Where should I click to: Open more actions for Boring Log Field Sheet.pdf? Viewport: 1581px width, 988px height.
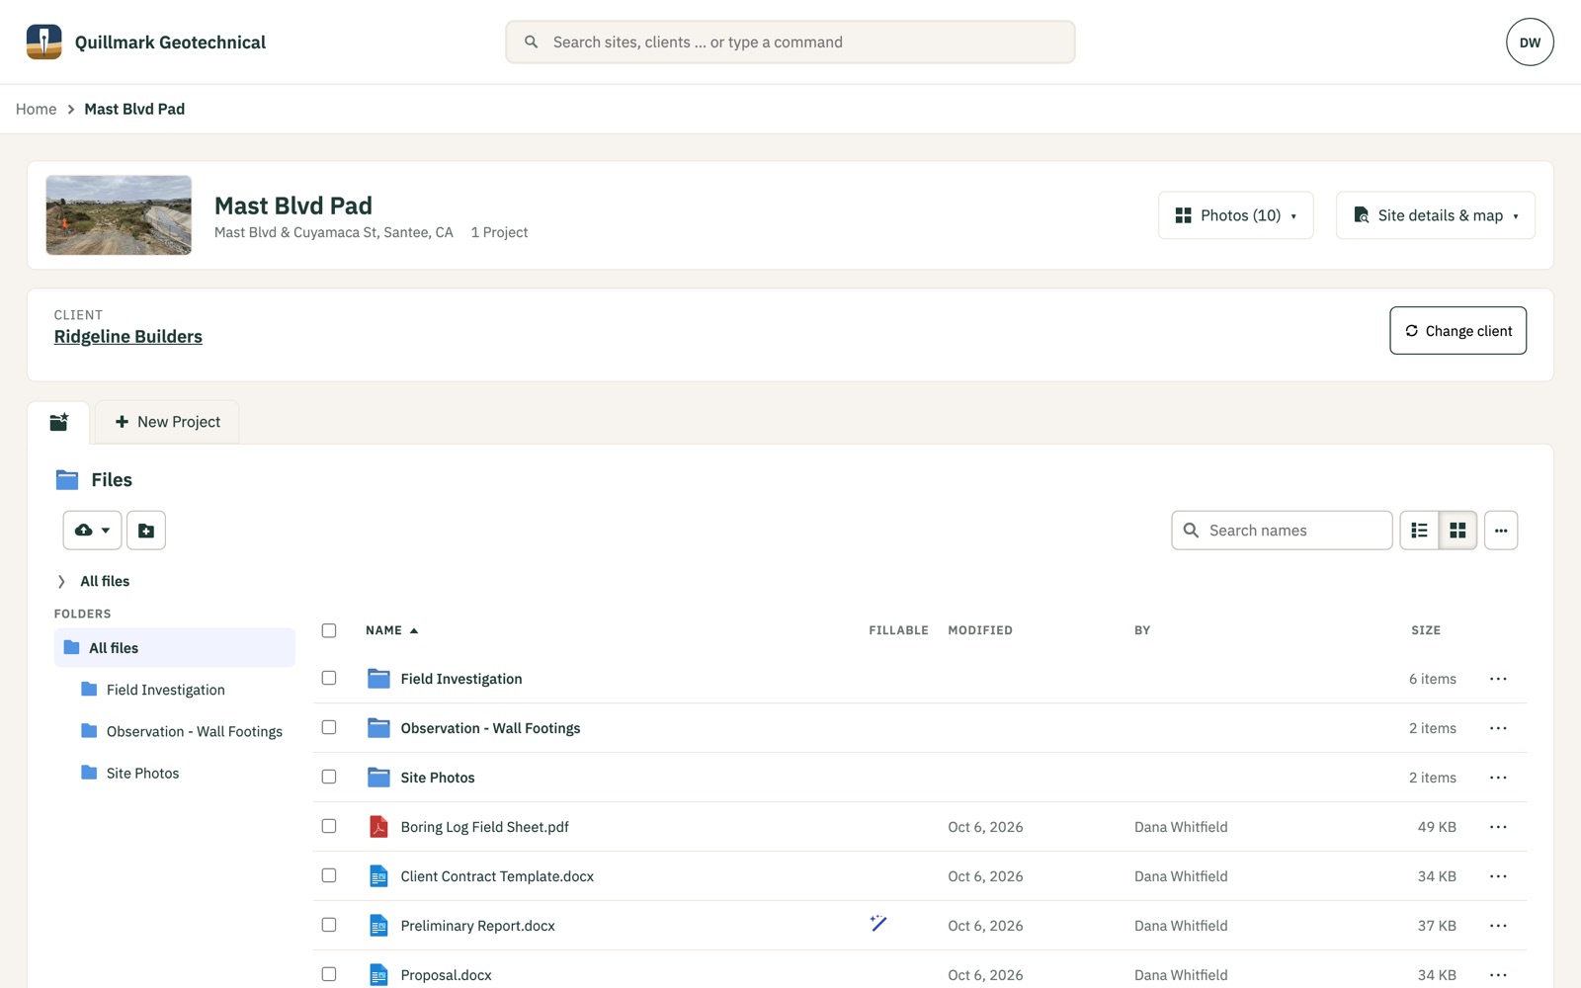(1498, 827)
